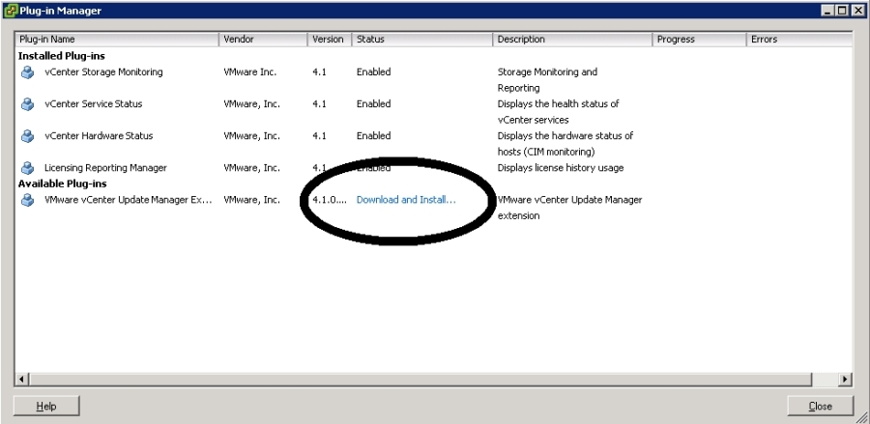This screenshot has width=870, height=424.
Task: Click the horizontal scrollbar thumb
Action: pyautogui.click(x=420, y=380)
